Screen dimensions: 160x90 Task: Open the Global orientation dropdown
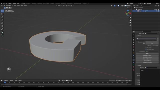(59, 6)
